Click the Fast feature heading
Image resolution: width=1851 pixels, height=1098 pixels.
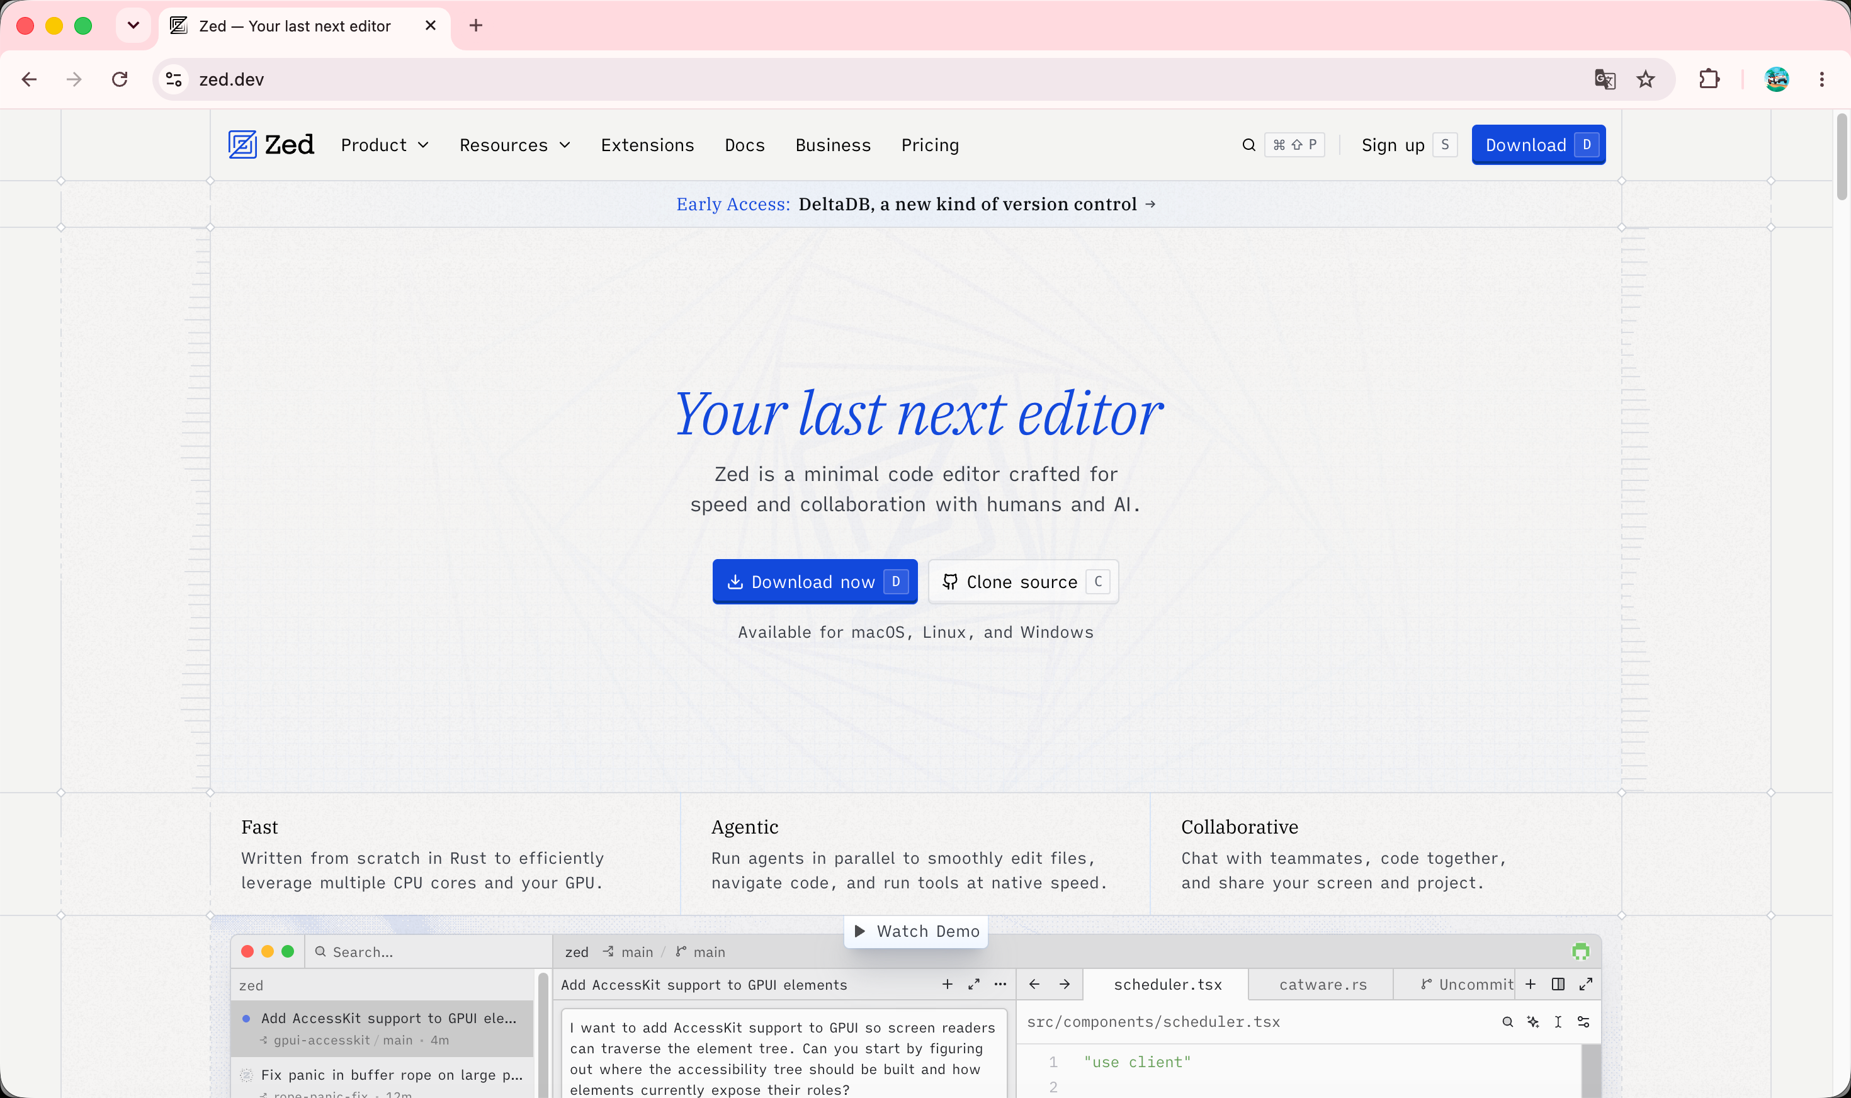coord(259,827)
